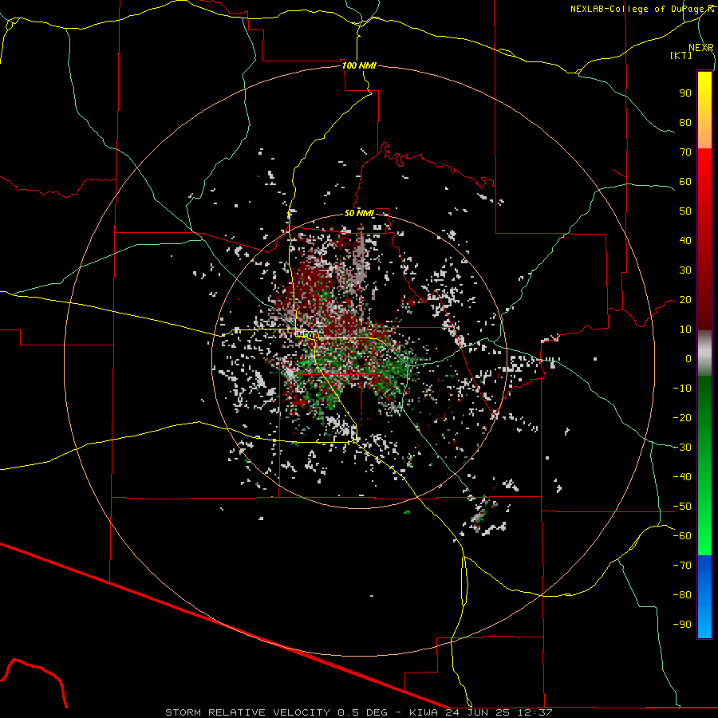Click the STORM RELATIVE VELOCITY product title
The height and width of the screenshot is (718, 718).
pos(247,712)
